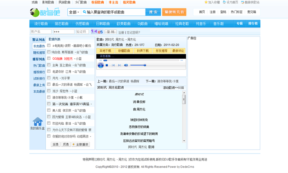Skip to next track in player
The height and width of the screenshot is (173, 288).
[x=119, y=65]
